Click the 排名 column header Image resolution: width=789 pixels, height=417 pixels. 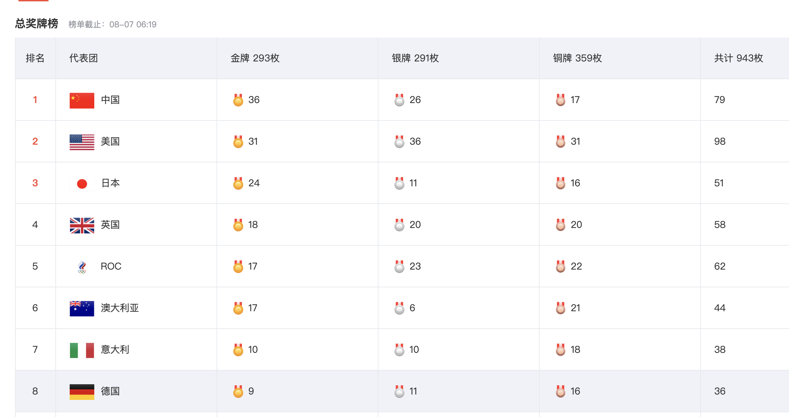35,58
